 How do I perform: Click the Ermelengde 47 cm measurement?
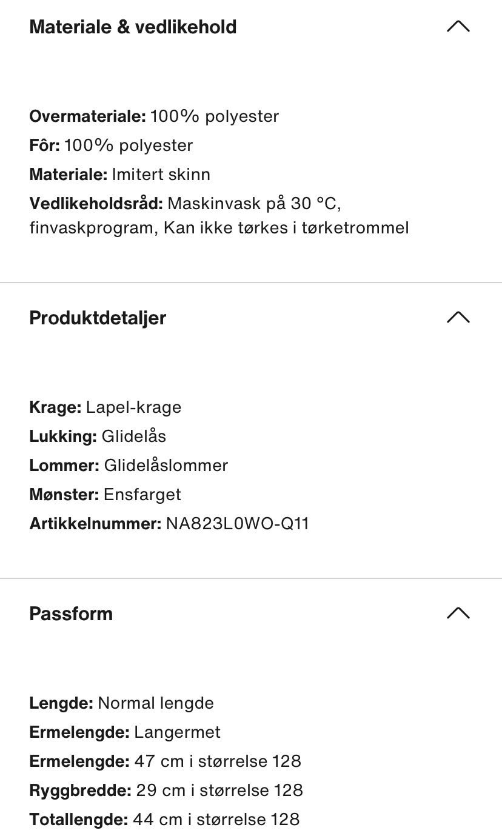tap(165, 761)
